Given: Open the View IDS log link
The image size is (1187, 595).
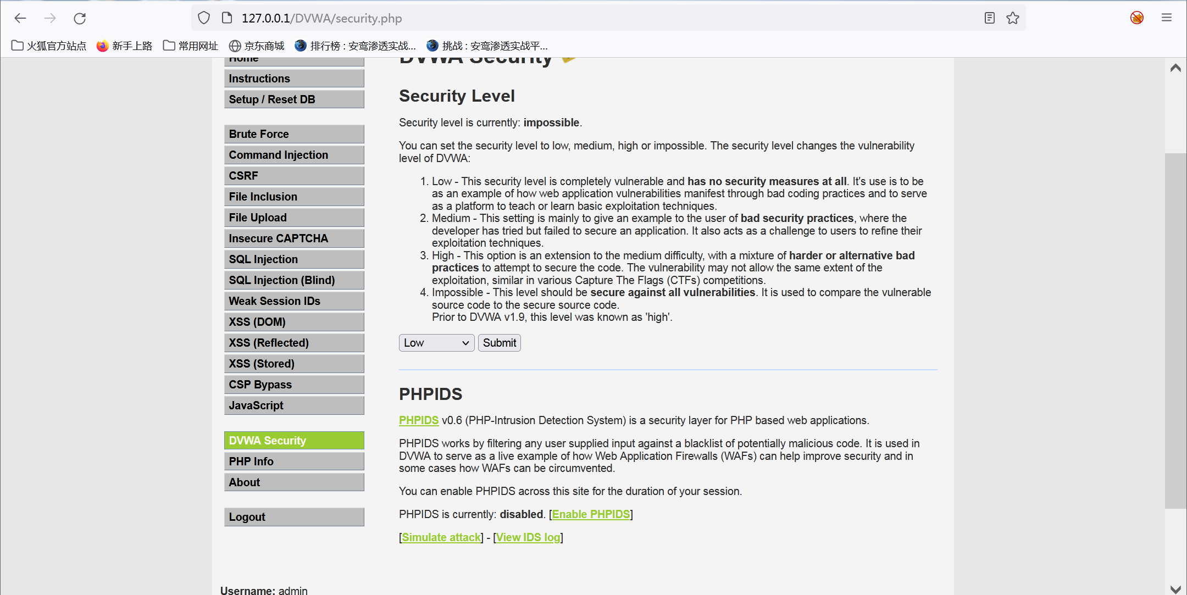Looking at the screenshot, I should coord(528,537).
